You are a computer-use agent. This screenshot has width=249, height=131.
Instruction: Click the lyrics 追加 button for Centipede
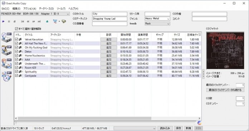[x=109, y=76]
